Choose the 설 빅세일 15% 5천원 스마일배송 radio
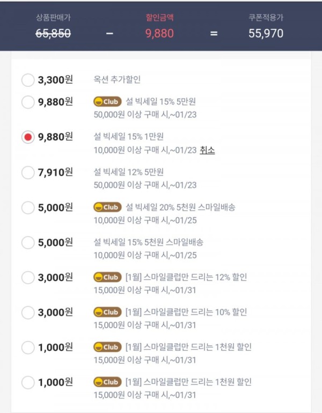The width and height of the screenshot is (322, 413). [x=28, y=242]
